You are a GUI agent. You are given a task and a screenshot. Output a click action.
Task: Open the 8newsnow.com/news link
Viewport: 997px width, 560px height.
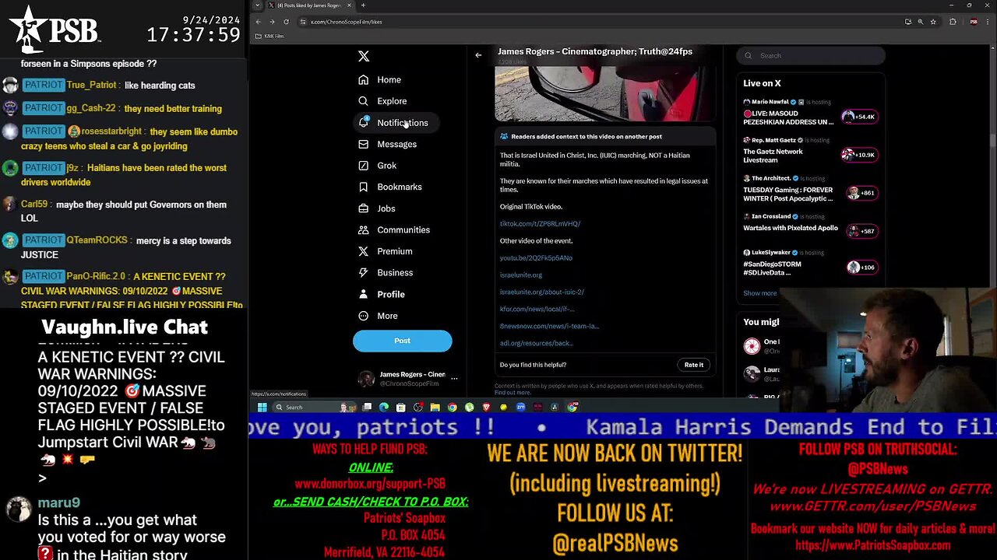[x=549, y=327]
